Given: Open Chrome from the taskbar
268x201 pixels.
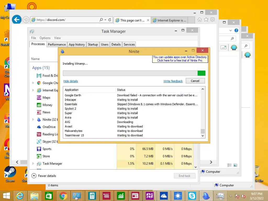Looking at the screenshot, I should tap(63, 196).
